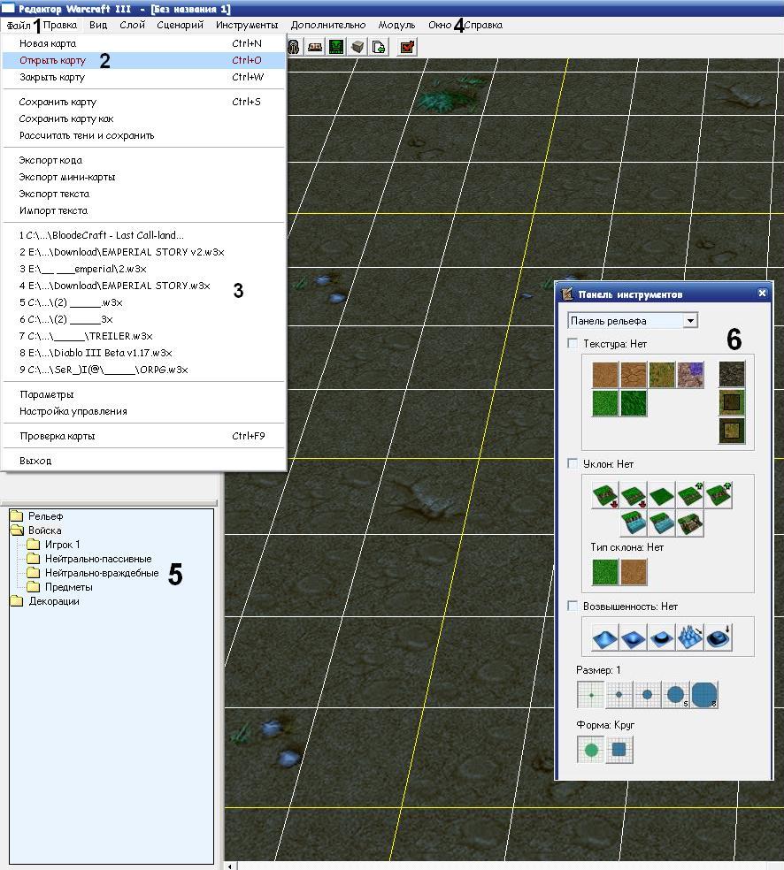Image resolution: width=784 pixels, height=870 pixels.
Task: Collapse the Войска folder in the tree
Action: click(x=17, y=530)
